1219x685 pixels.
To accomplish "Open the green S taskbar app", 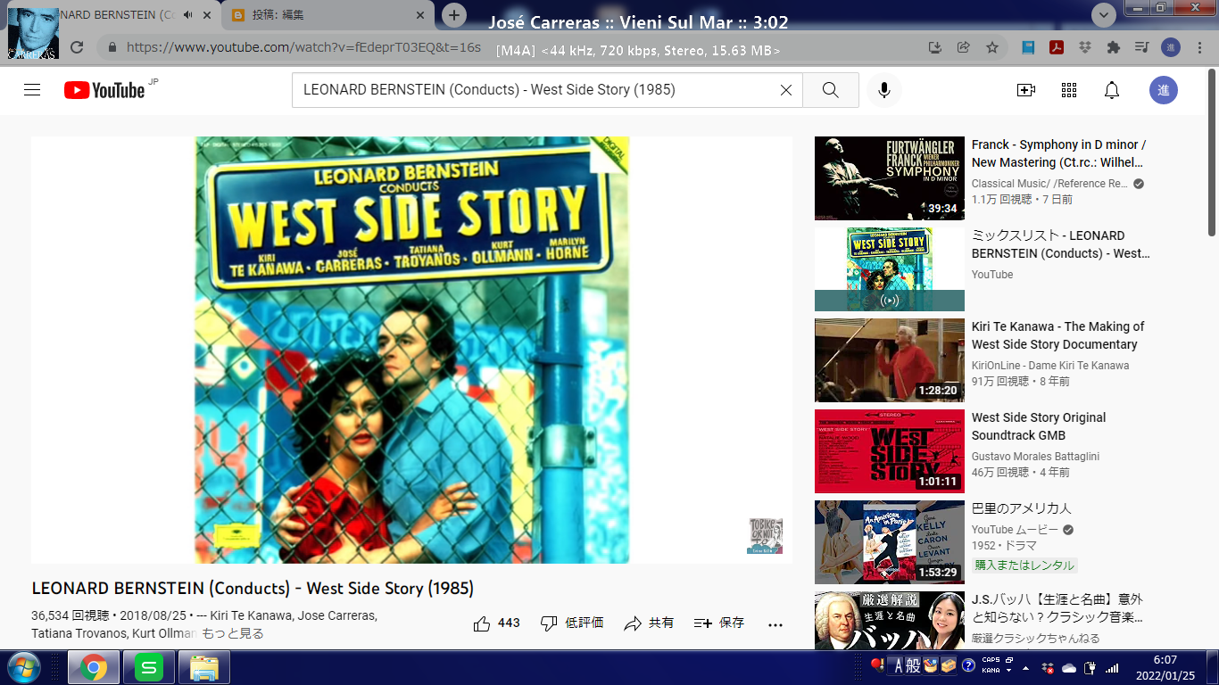I will pos(148,667).
